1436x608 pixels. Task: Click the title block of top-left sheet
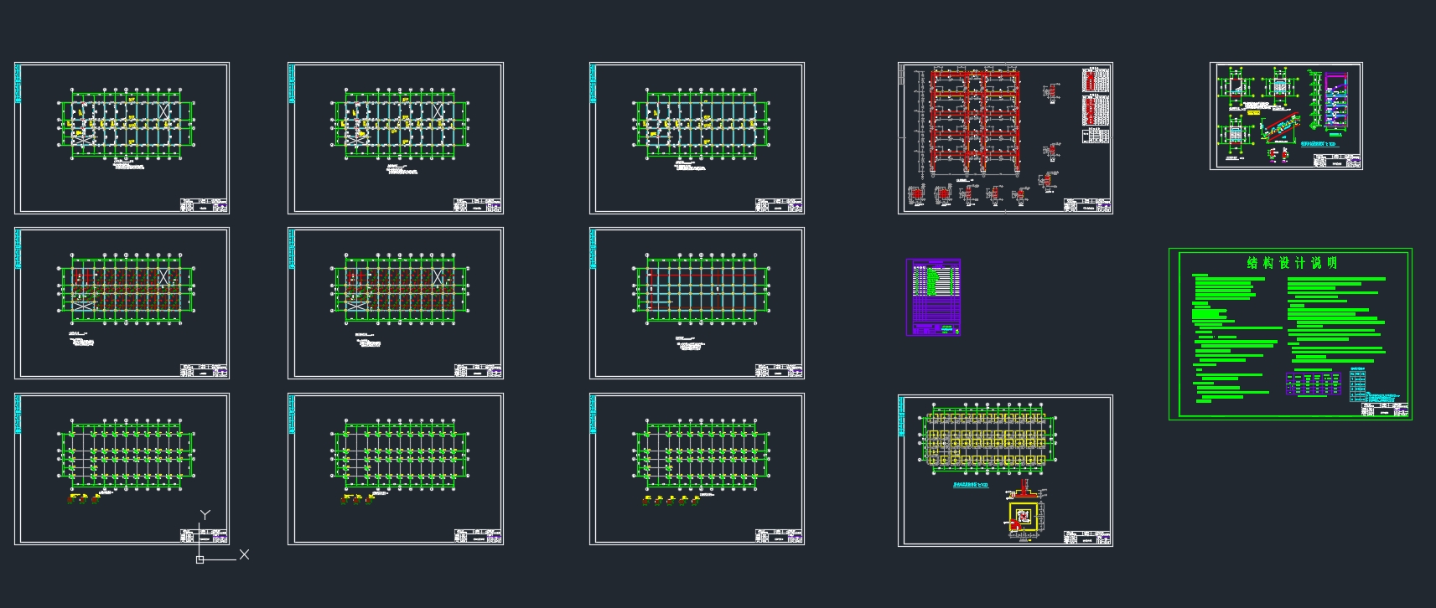205,204
